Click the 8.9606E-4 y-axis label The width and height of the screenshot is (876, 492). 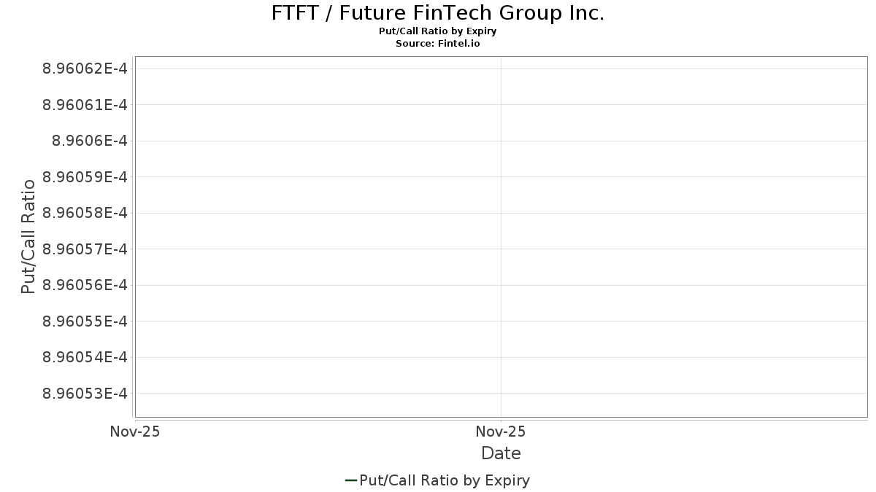pyautogui.click(x=90, y=141)
